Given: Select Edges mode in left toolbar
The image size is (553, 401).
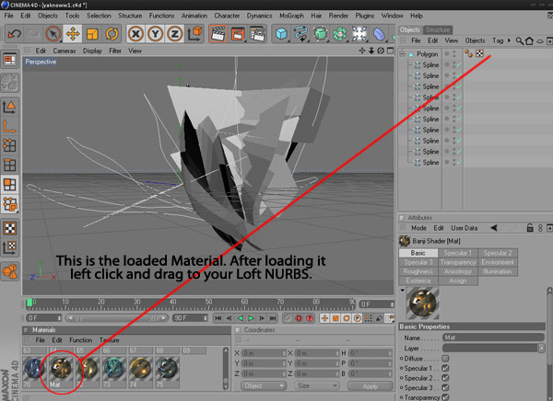Looking at the screenshot, I should point(9,165).
